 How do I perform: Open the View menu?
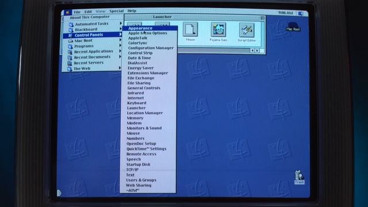coord(101,11)
